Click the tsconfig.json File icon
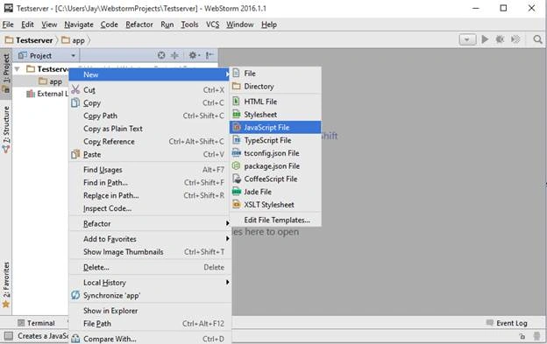The image size is (547, 344). click(237, 153)
